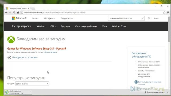
Task: Expand the Поддержка menu
Action: [67, 18]
